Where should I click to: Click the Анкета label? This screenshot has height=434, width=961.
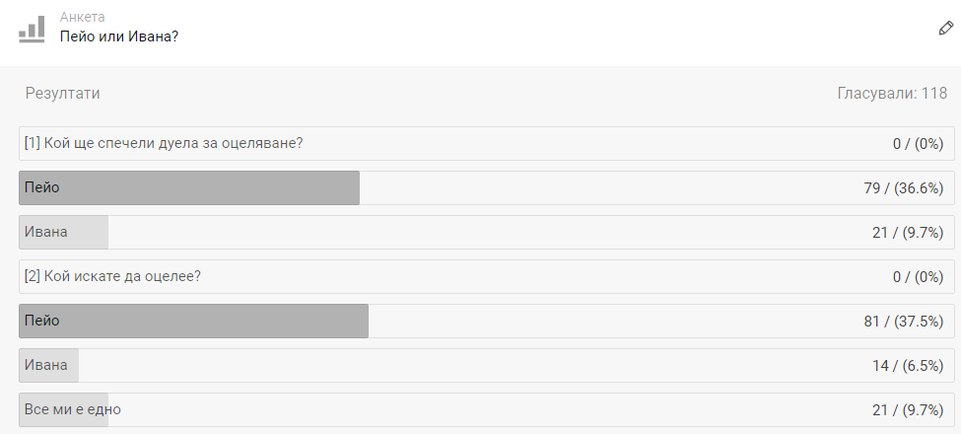[82, 17]
